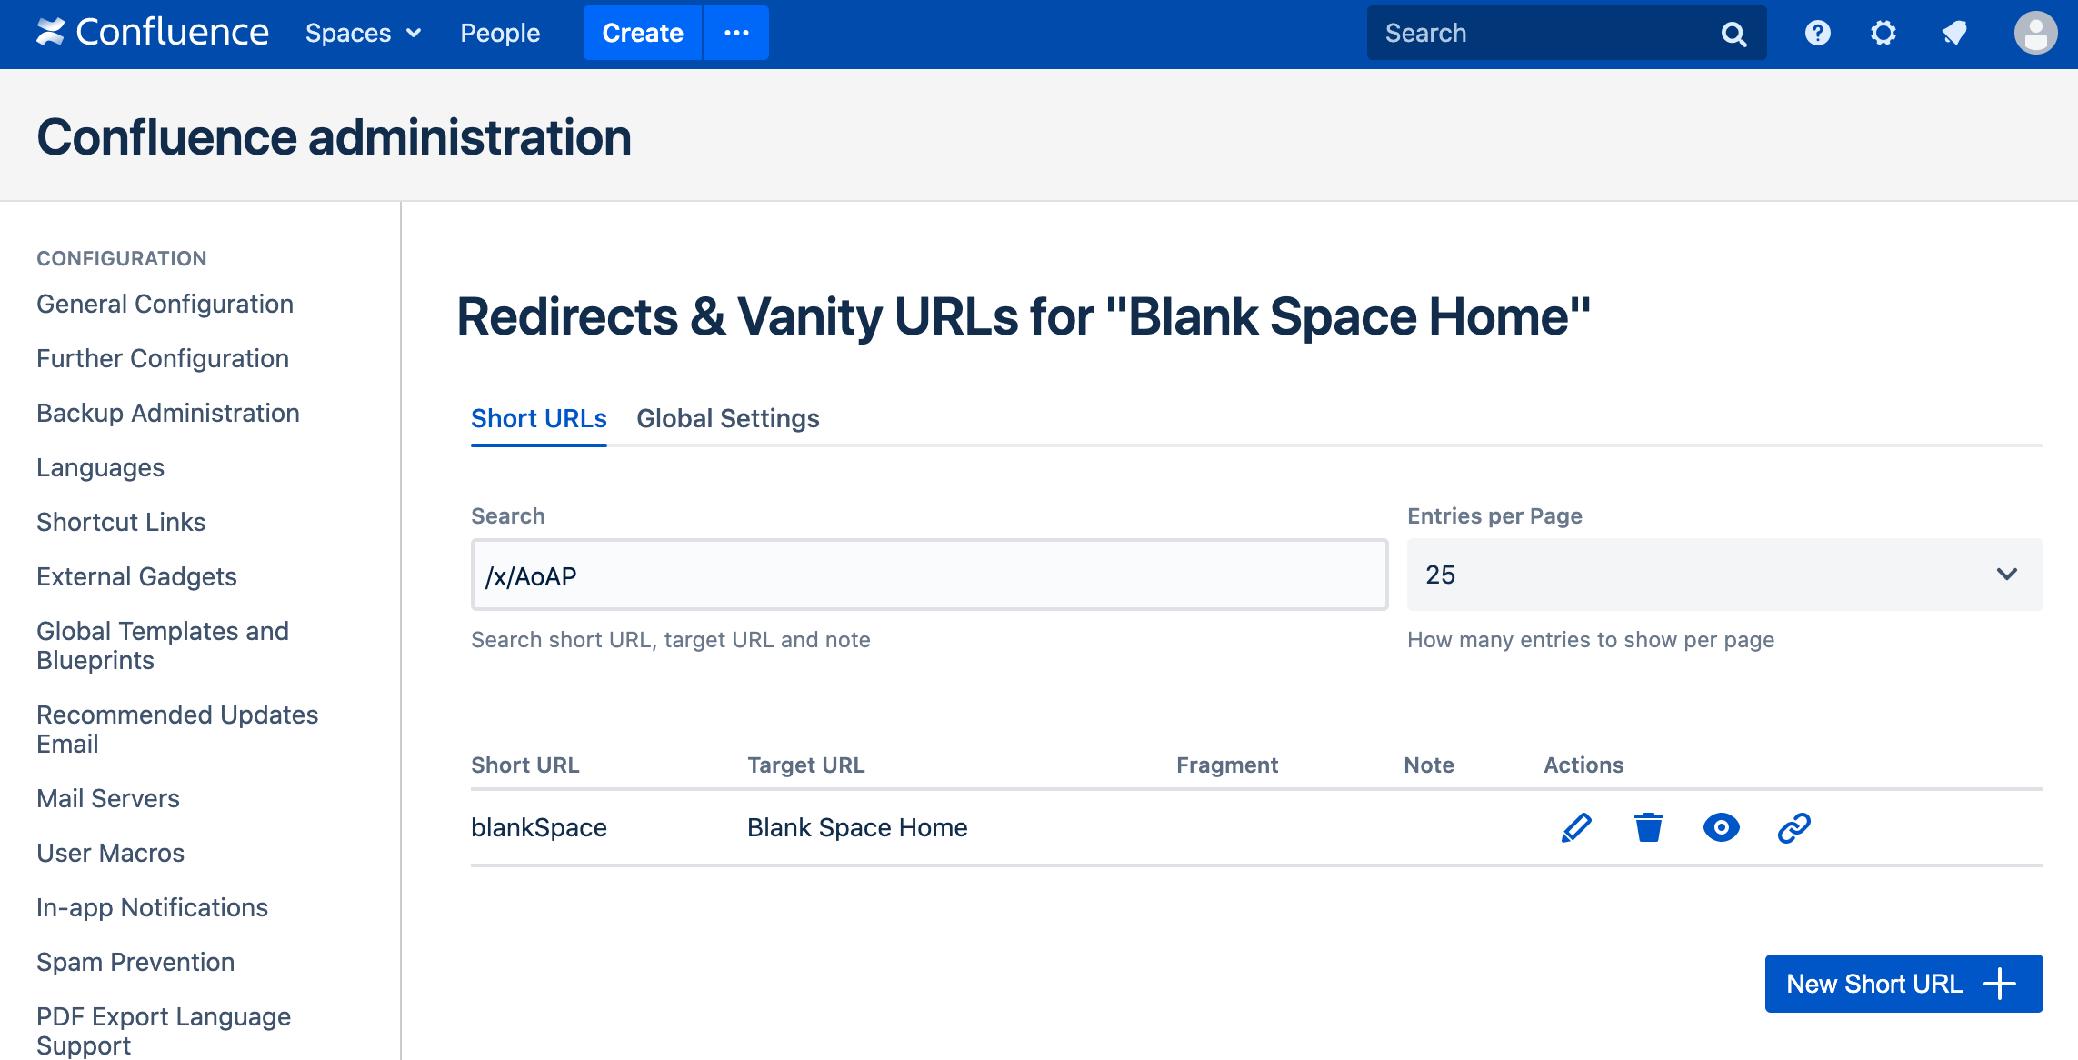This screenshot has width=2078, height=1060.
Task: Click the notifications icon in top bar
Action: tap(1953, 34)
